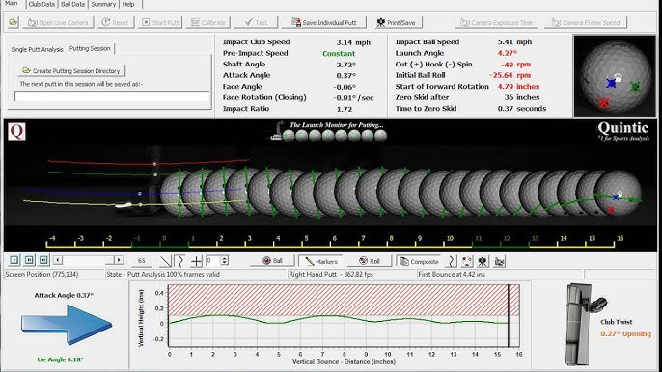Screen dimensions: 662x372
Task: Click the 3.14 mph Impact Club Speed value
Action: 353,42
